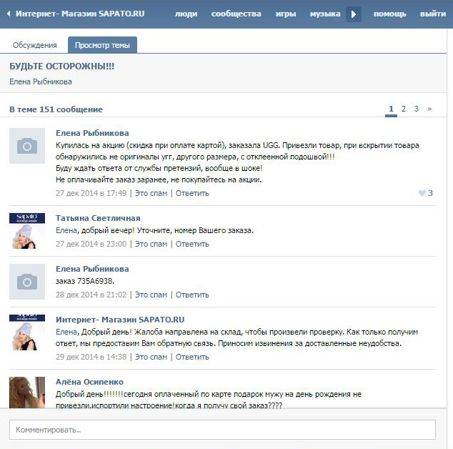Screen dimensions: 453x449
Task: Open Елена Рыбникова name above заказ 735A6938
Action: click(92, 269)
